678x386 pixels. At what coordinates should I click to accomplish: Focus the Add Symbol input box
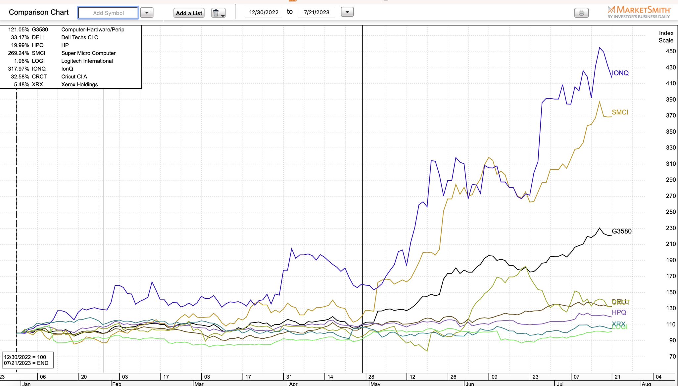(x=108, y=13)
